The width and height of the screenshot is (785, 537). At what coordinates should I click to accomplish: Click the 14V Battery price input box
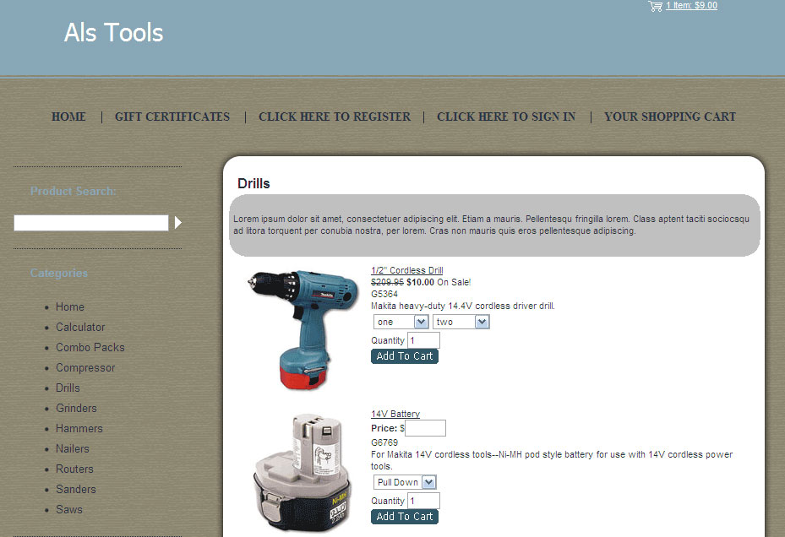click(425, 428)
